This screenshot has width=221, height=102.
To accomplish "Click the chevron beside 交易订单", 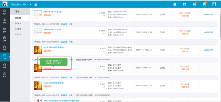I will click(x=28, y=18).
